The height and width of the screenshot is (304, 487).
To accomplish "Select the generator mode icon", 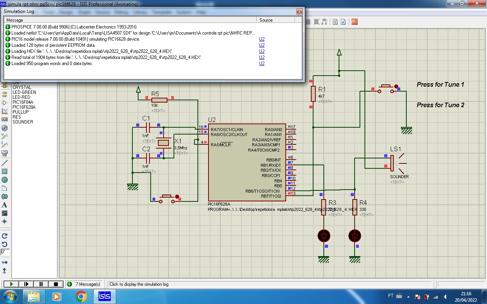I will [5, 128].
